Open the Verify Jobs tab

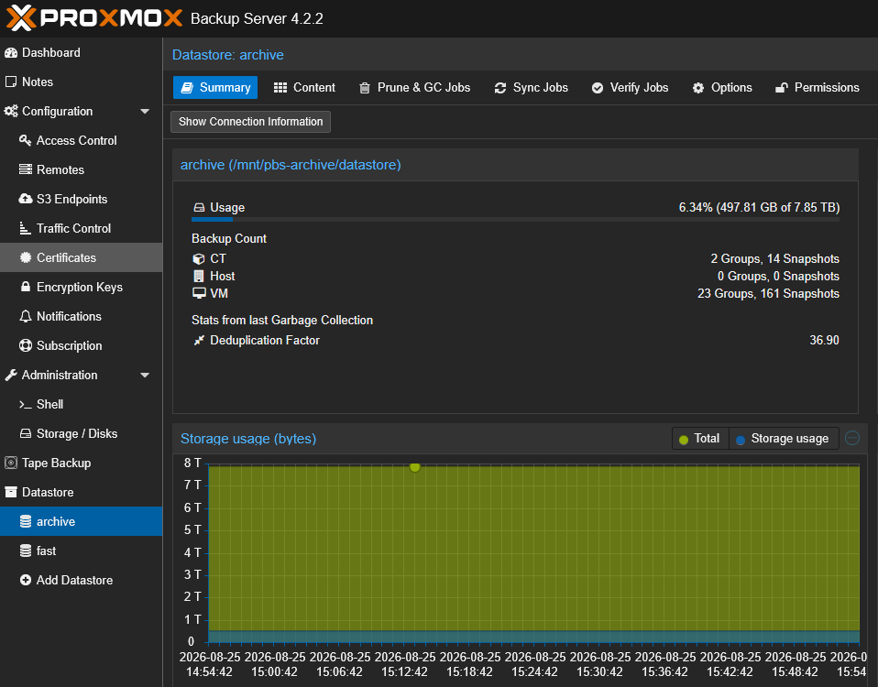coord(630,88)
